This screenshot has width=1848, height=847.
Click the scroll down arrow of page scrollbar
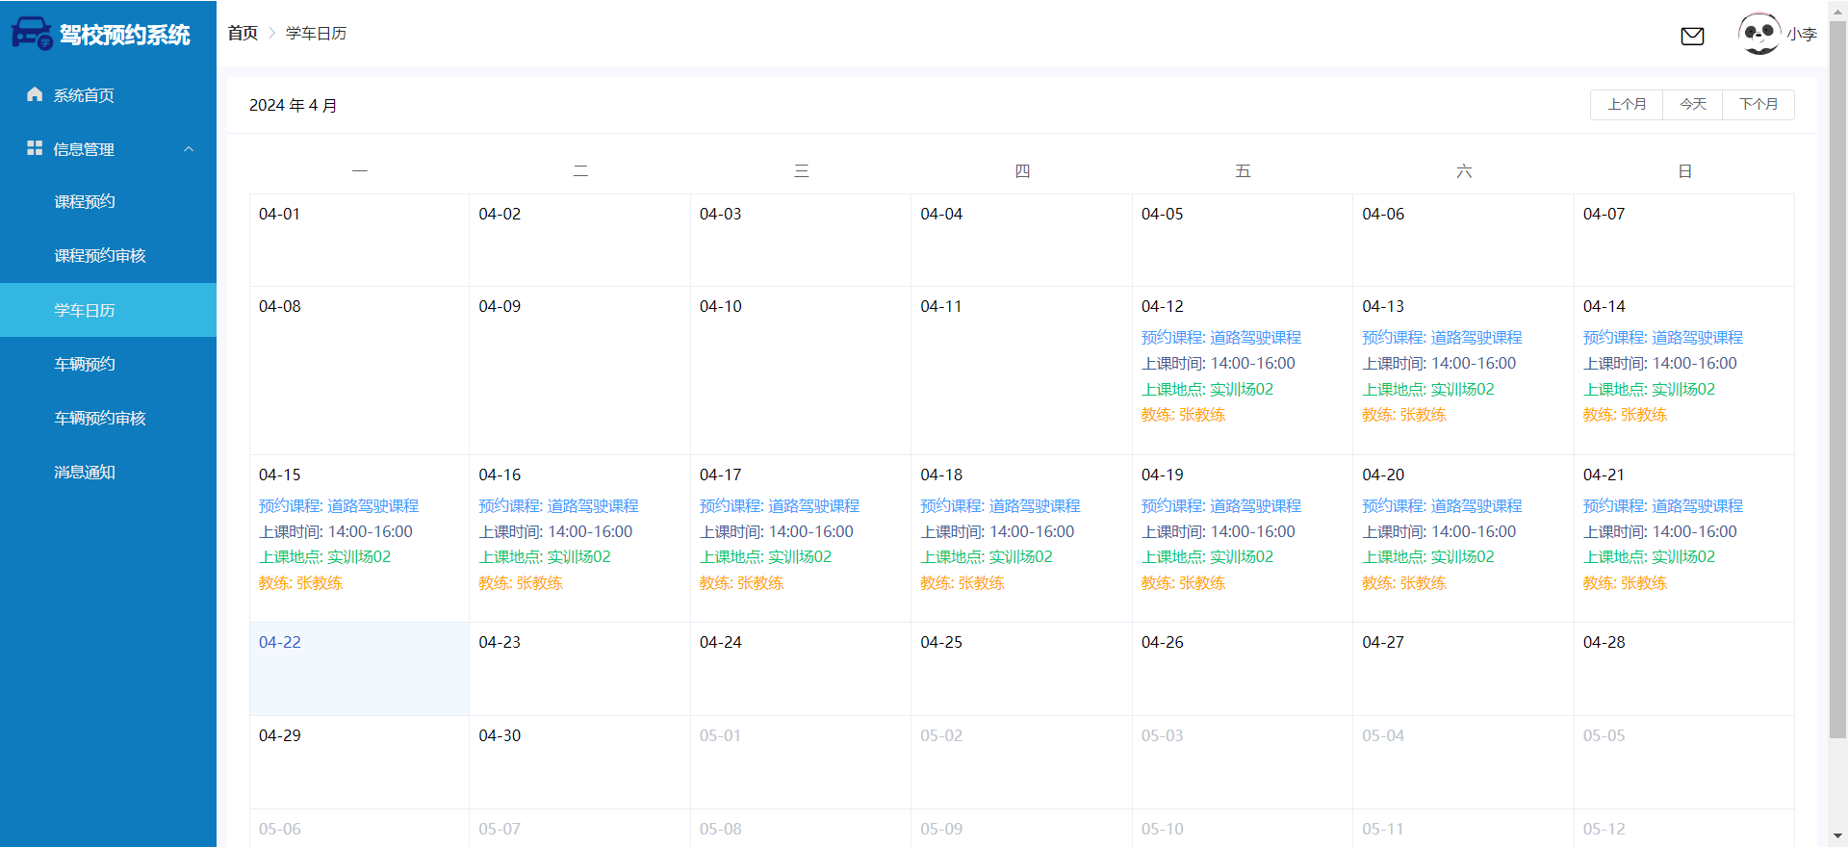[1838, 836]
